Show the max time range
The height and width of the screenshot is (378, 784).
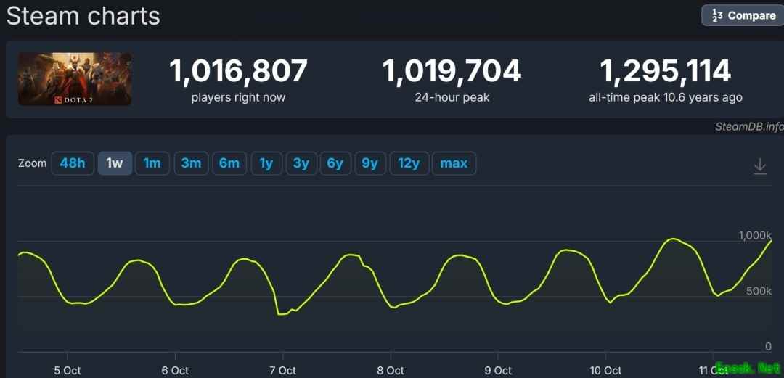[454, 163]
